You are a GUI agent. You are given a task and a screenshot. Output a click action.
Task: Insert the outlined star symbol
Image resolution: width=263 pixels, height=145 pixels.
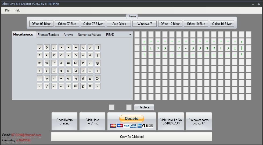(39, 55)
